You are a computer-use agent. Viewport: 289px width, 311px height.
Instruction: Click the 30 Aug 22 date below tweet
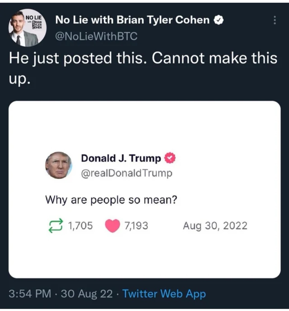87,294
